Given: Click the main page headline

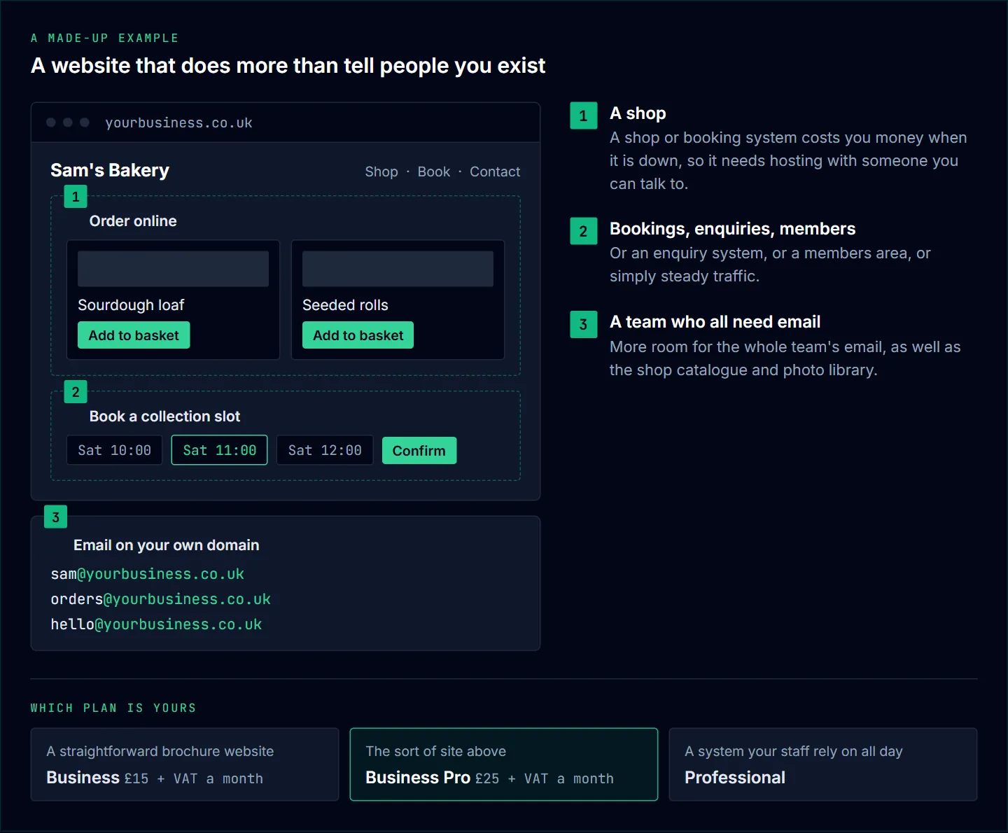Looking at the screenshot, I should coord(288,66).
